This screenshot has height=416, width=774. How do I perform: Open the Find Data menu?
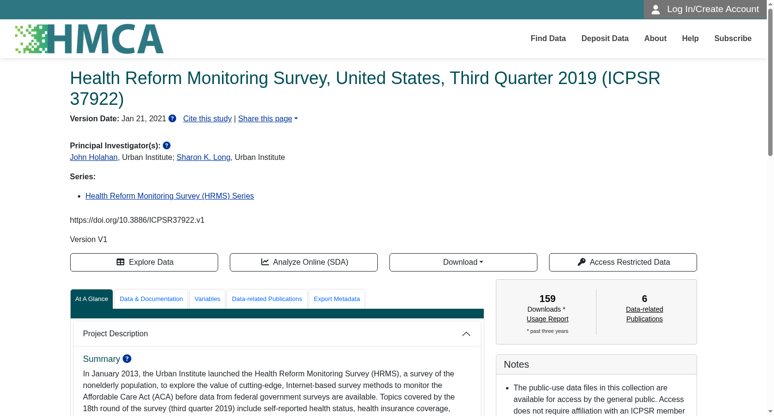548,39
